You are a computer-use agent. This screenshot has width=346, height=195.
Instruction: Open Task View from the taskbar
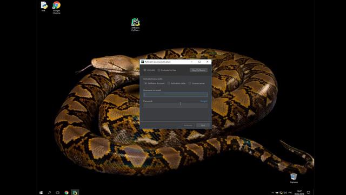pyautogui.click(x=58, y=193)
